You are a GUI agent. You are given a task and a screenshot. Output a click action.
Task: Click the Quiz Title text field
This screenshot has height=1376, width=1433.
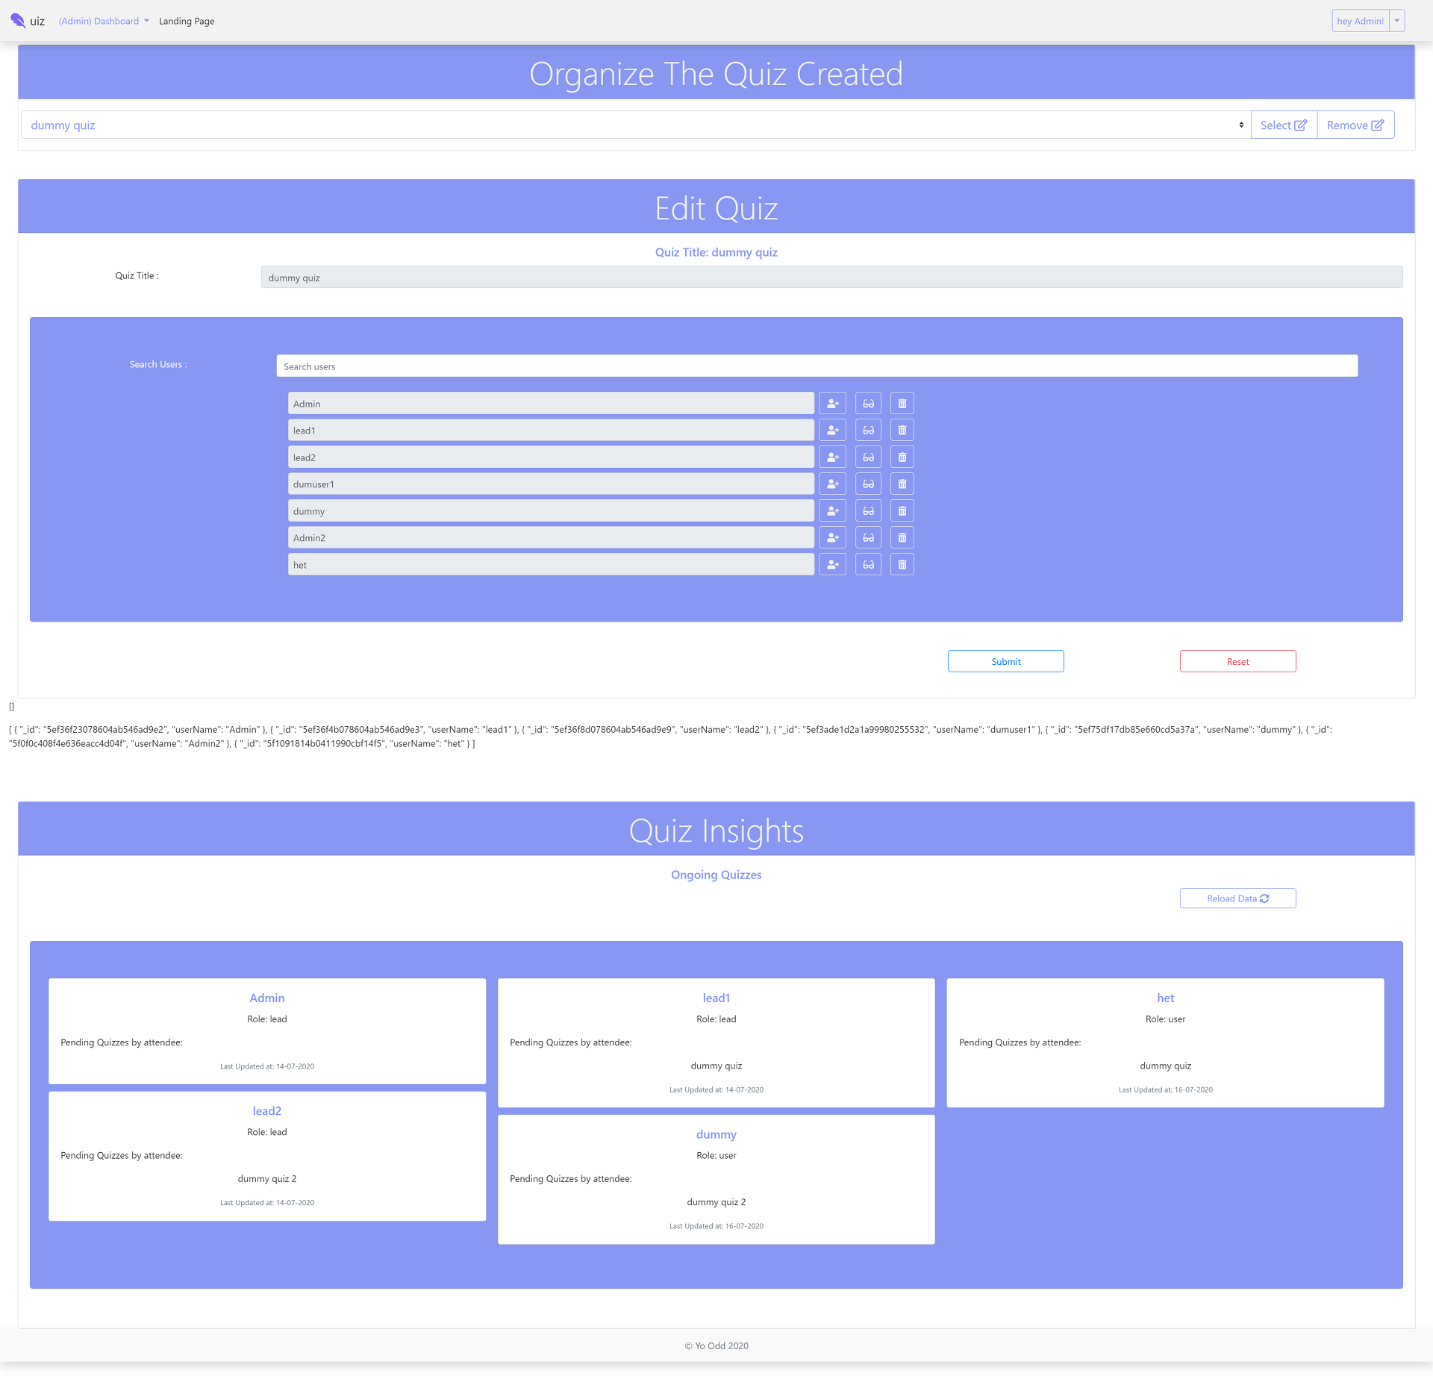(x=831, y=278)
